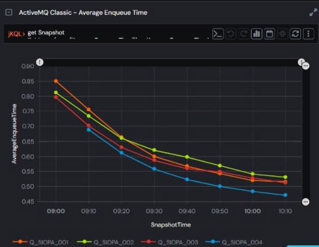The image size is (319, 247).
Task: Open the calendar date picker icon
Action: point(269,34)
